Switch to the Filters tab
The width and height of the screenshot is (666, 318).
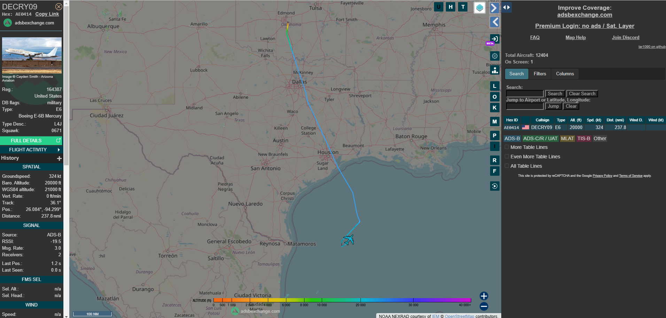coord(540,74)
